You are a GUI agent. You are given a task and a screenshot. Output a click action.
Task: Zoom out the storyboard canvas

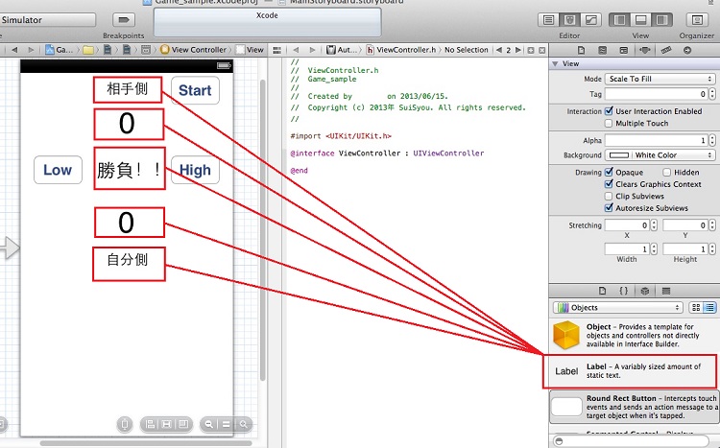point(209,425)
